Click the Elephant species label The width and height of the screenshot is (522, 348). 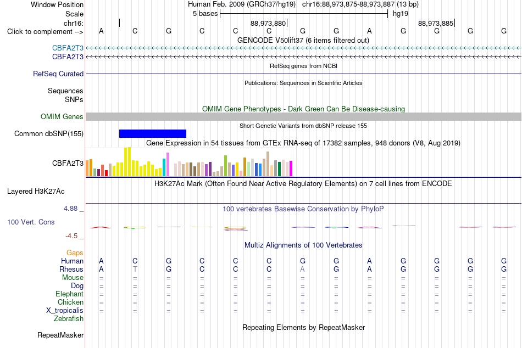[x=70, y=294]
